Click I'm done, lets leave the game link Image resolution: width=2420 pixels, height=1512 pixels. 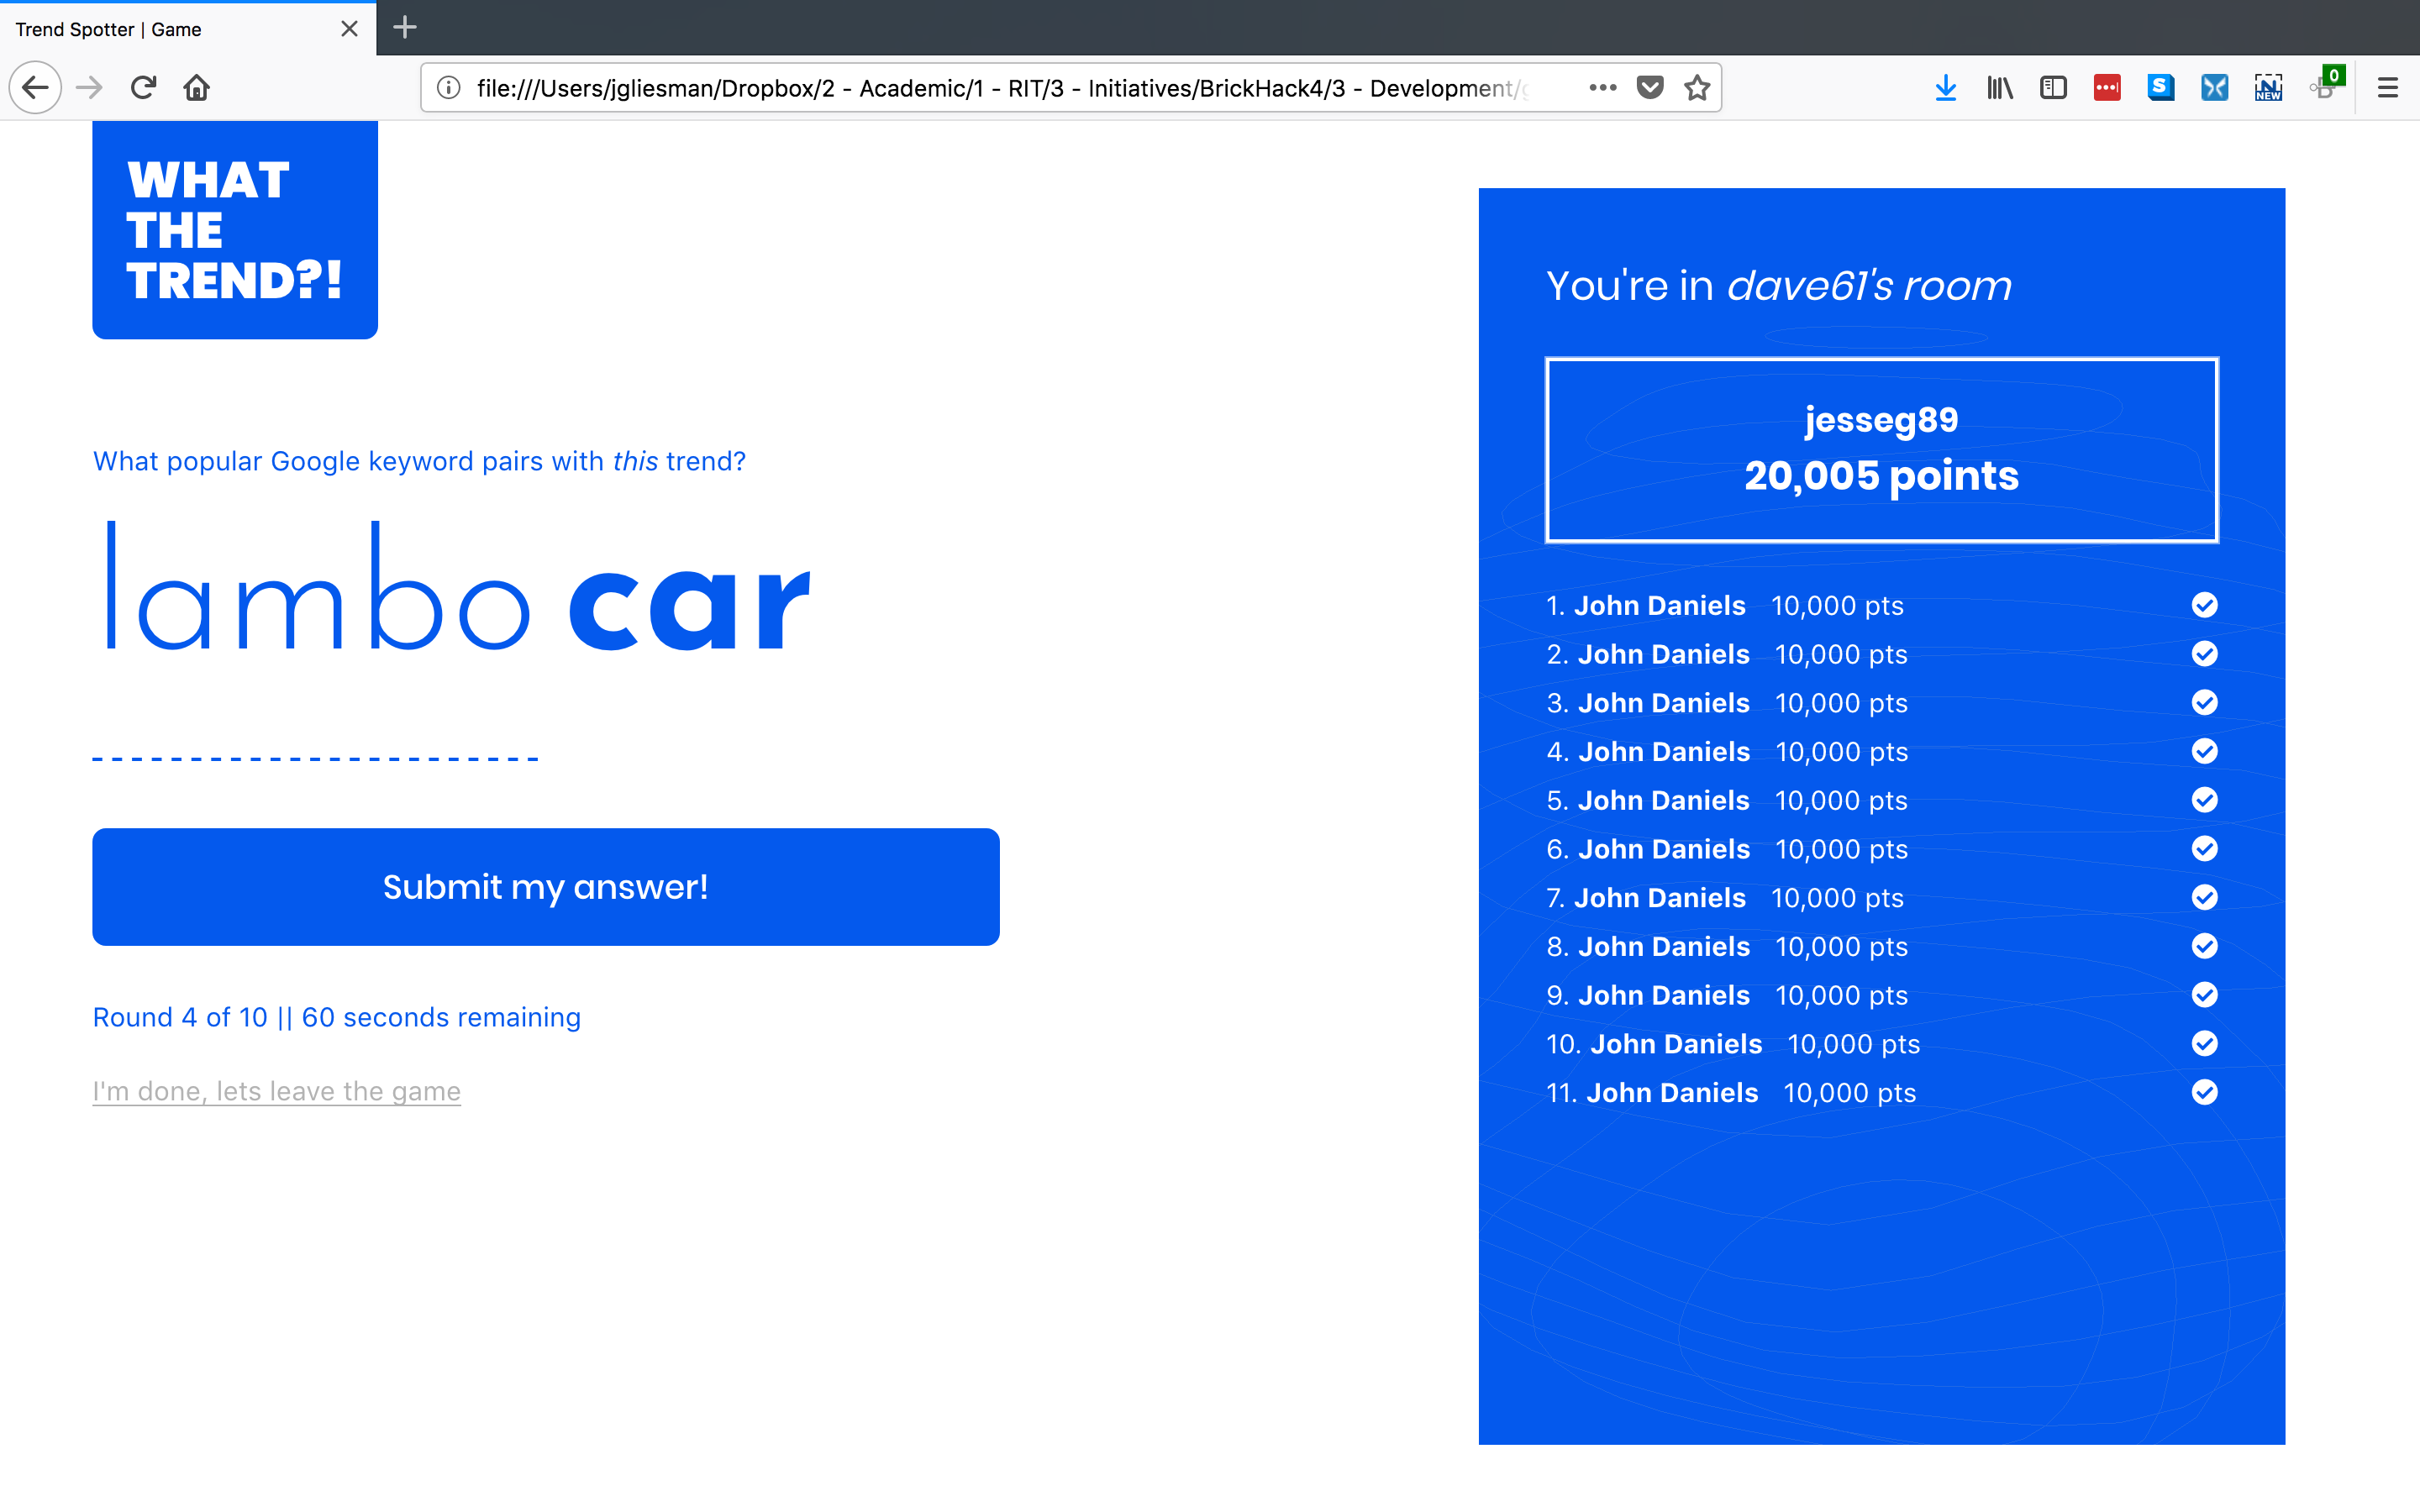tap(276, 1091)
